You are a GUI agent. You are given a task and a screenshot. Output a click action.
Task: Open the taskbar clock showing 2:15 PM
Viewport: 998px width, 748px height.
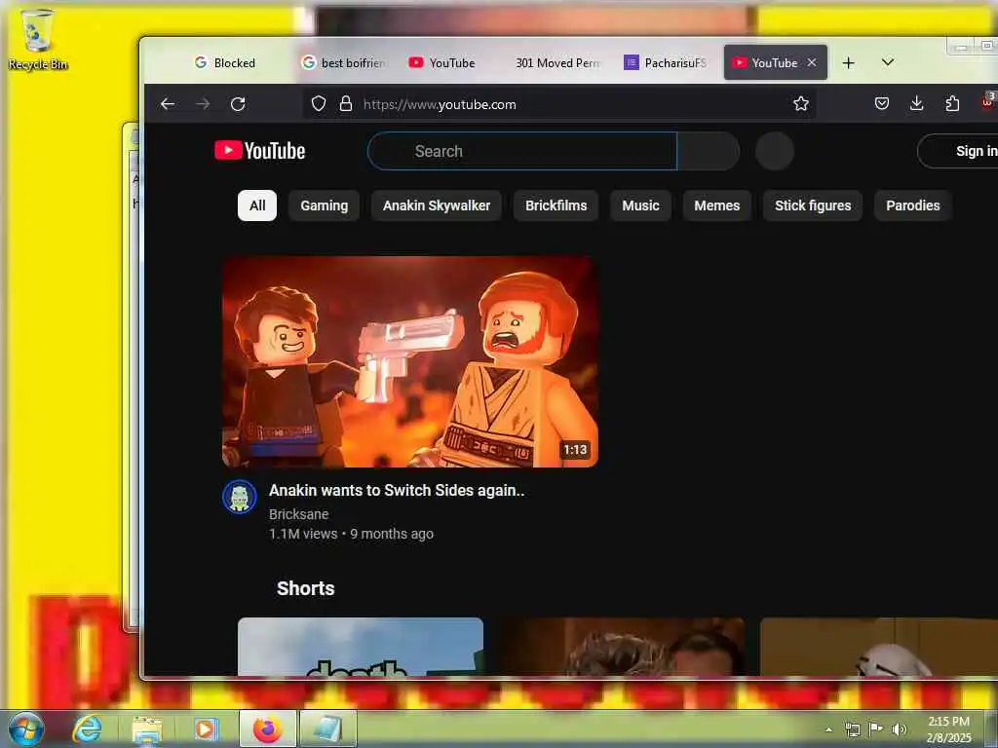(948, 729)
